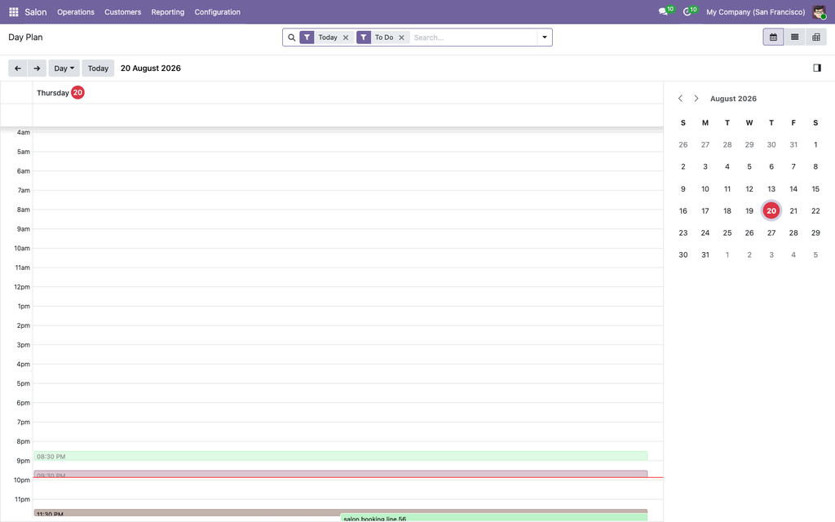Open the Operations menu
Viewport: 835px width, 522px height.
(x=76, y=11)
